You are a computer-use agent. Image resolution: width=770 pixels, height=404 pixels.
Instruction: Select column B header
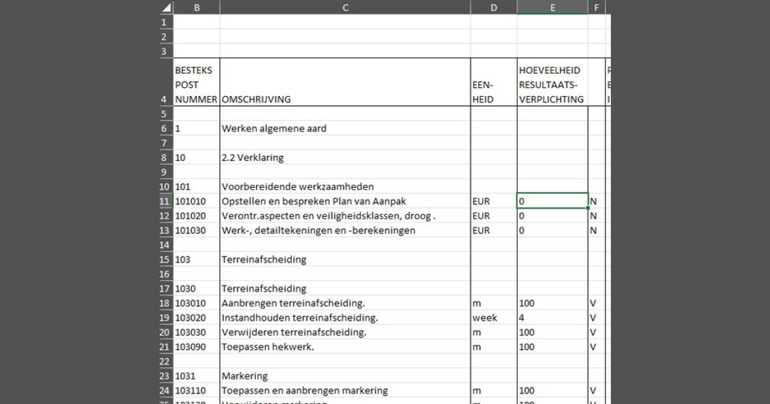[196, 7]
